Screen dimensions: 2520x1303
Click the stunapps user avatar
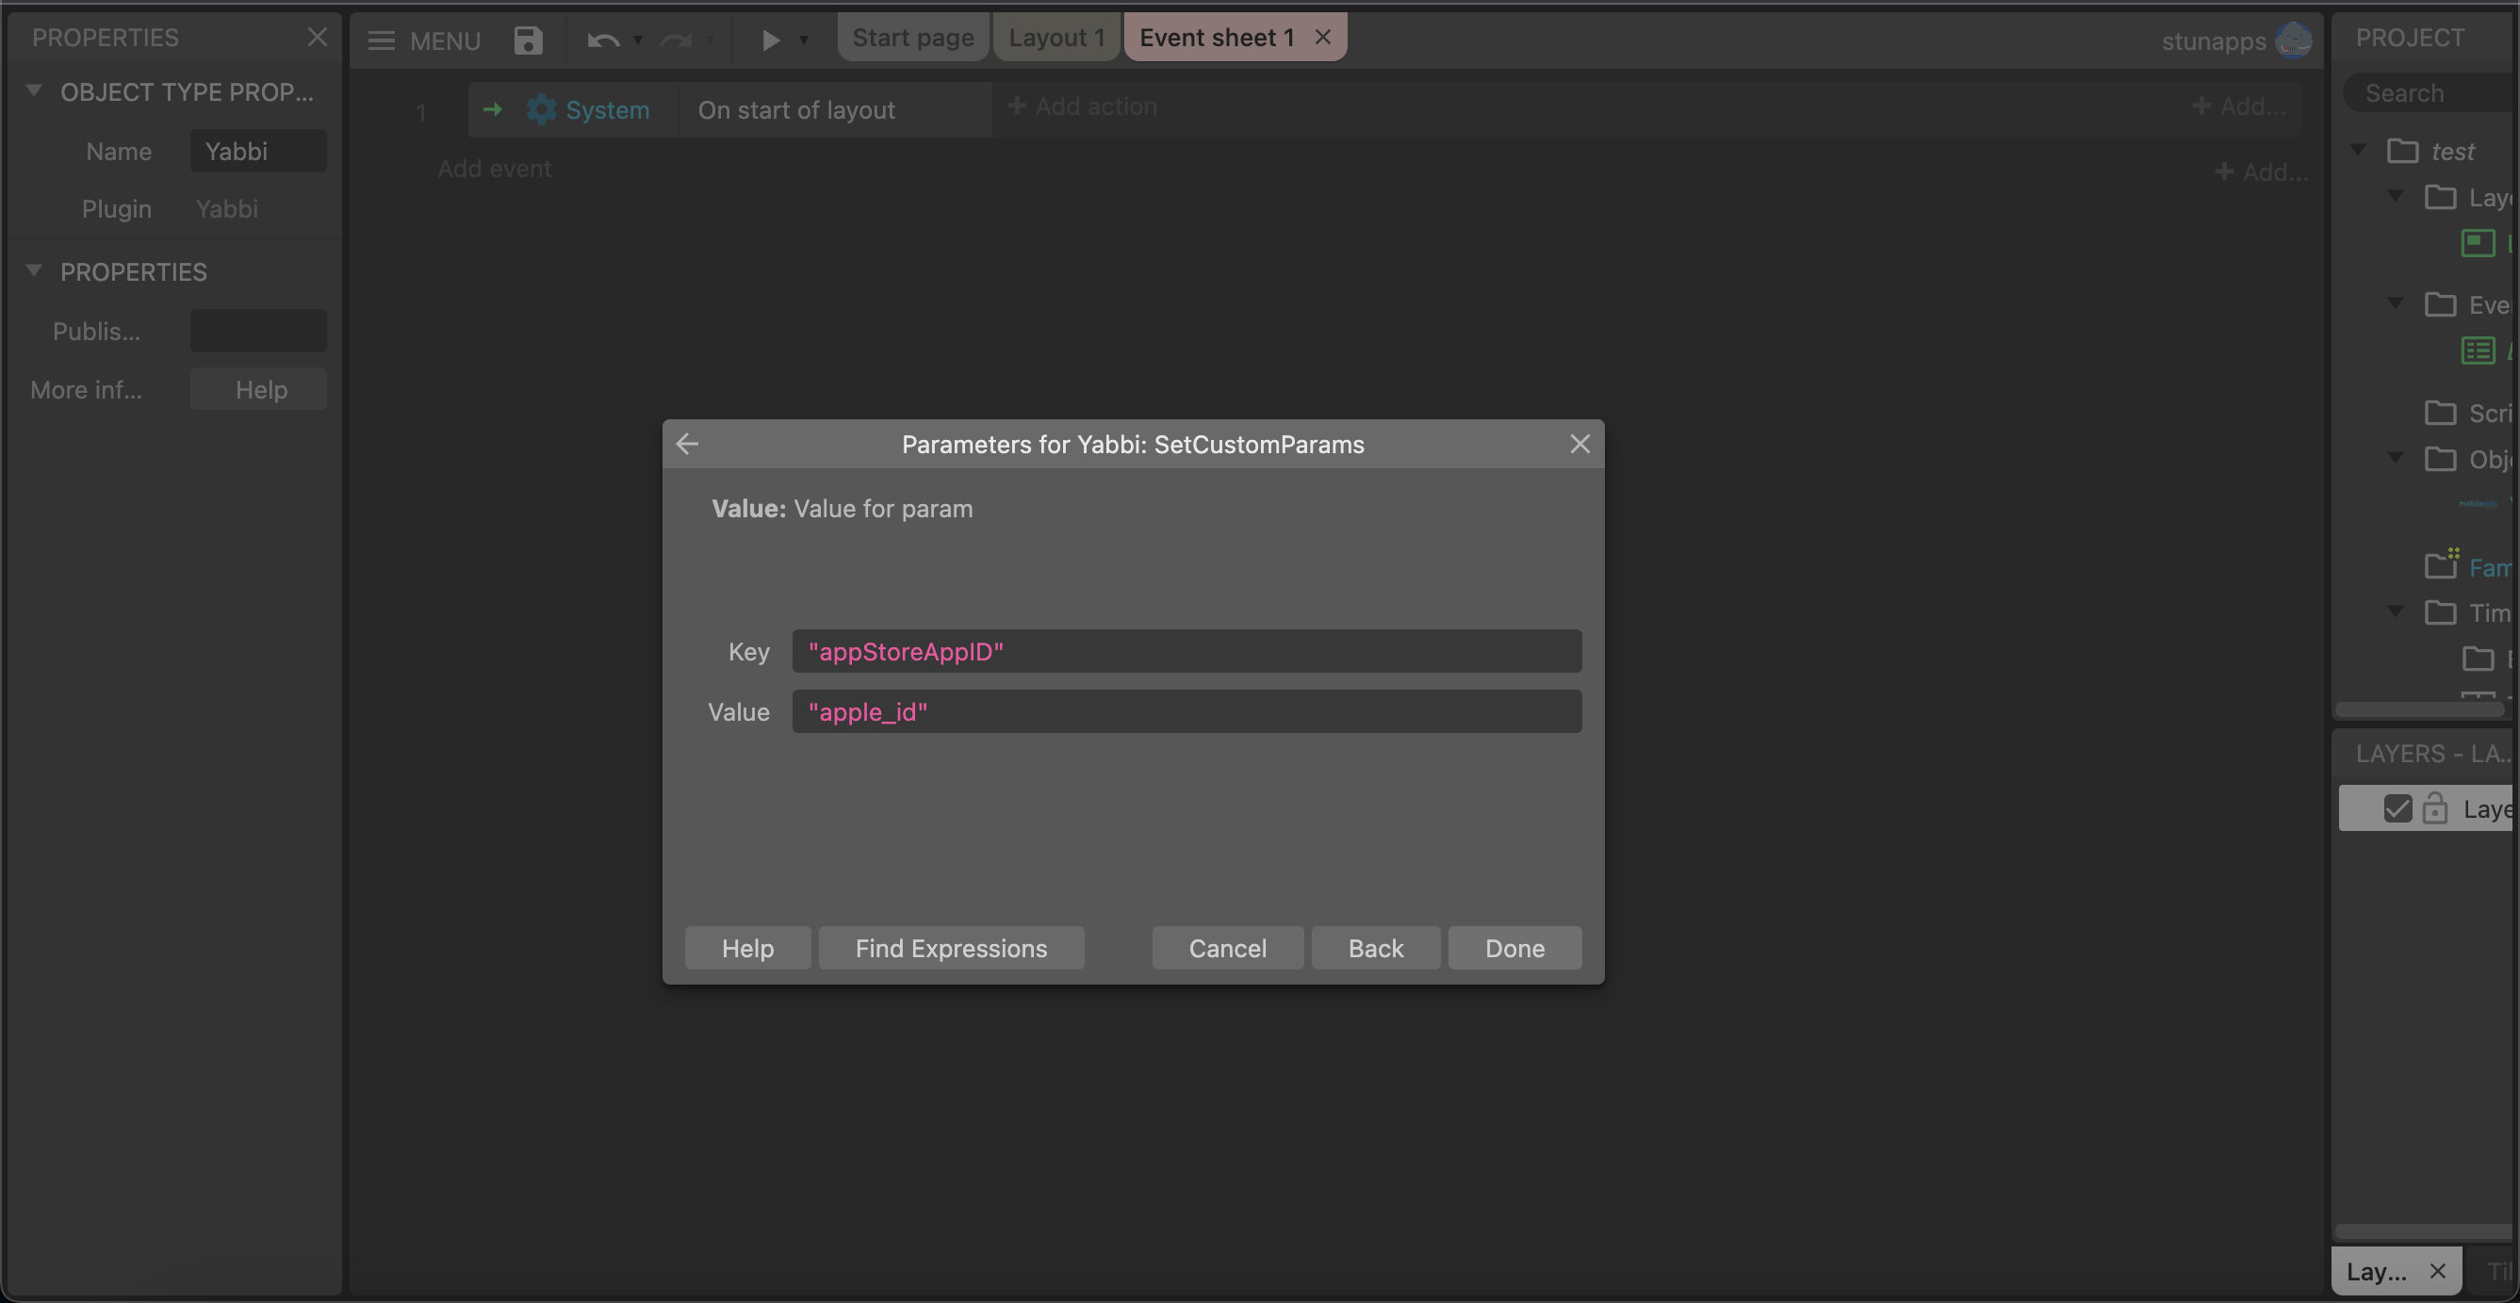tap(2292, 41)
